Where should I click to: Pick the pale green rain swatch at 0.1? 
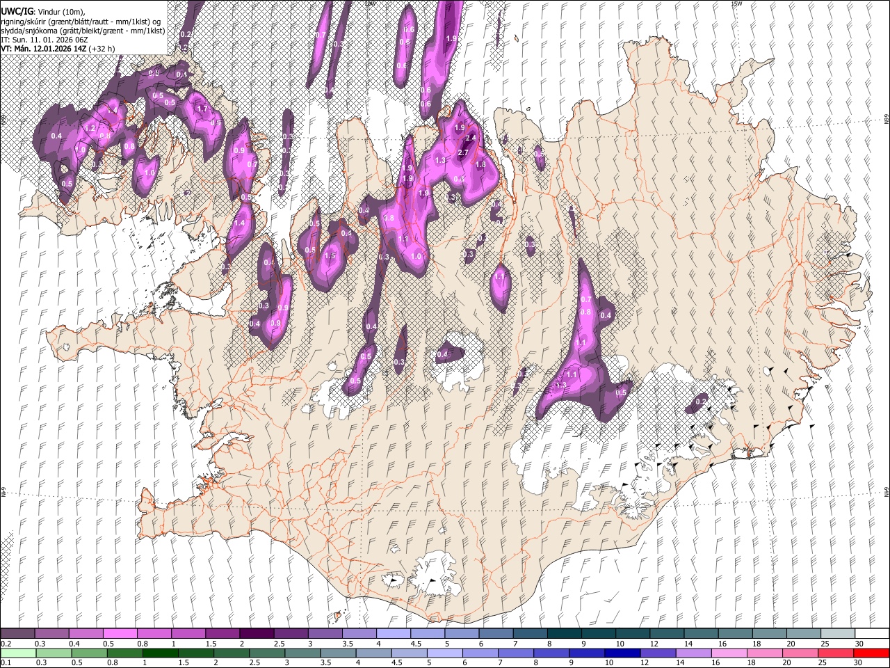pyautogui.click(x=17, y=653)
